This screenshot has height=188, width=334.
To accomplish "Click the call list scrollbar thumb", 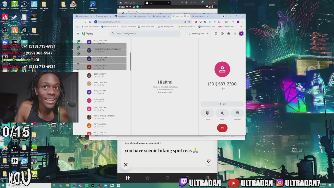I will coord(130,61).
